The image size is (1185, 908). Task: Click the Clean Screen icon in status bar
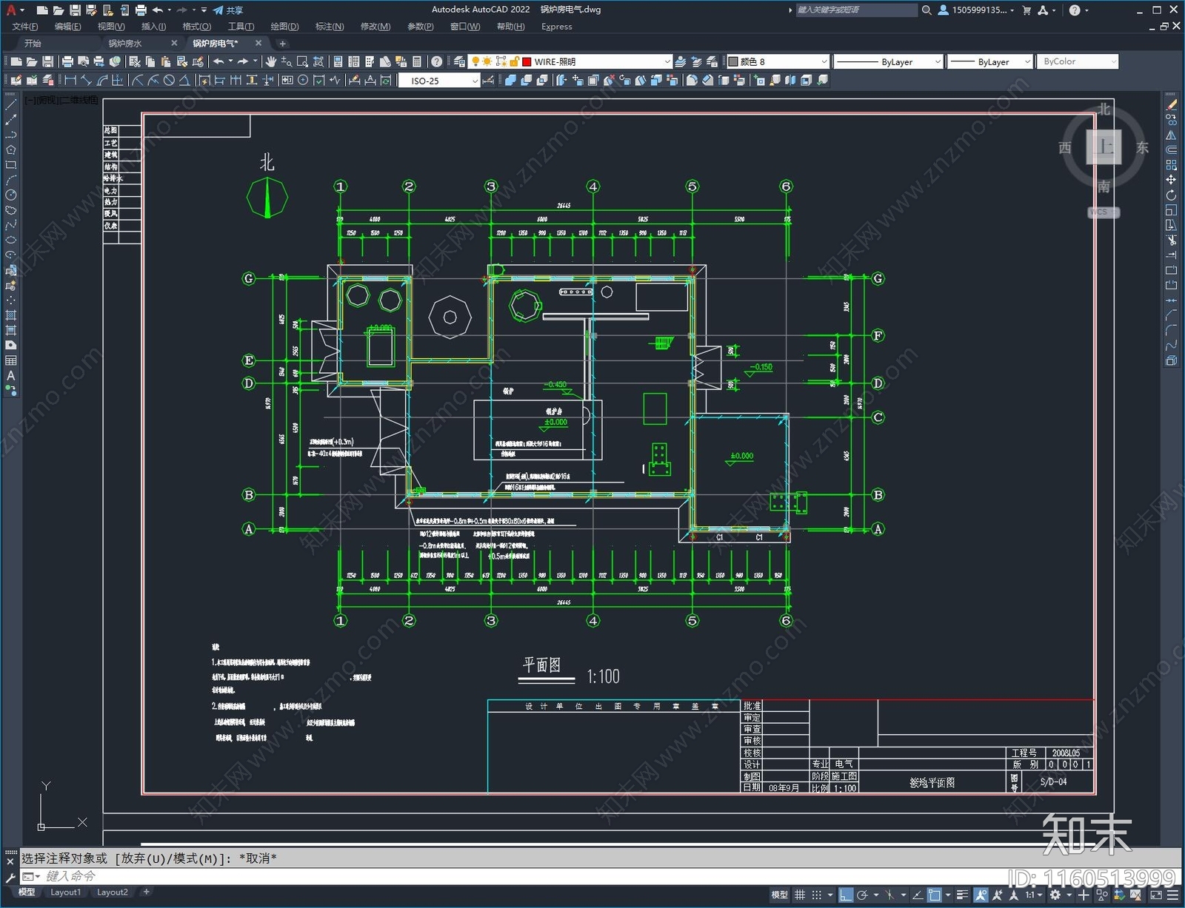(x=1155, y=895)
